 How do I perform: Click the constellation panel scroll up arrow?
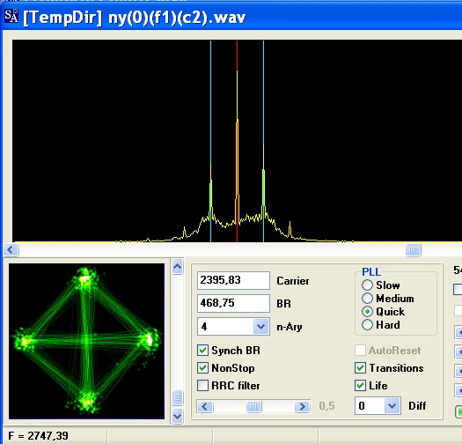point(178,267)
